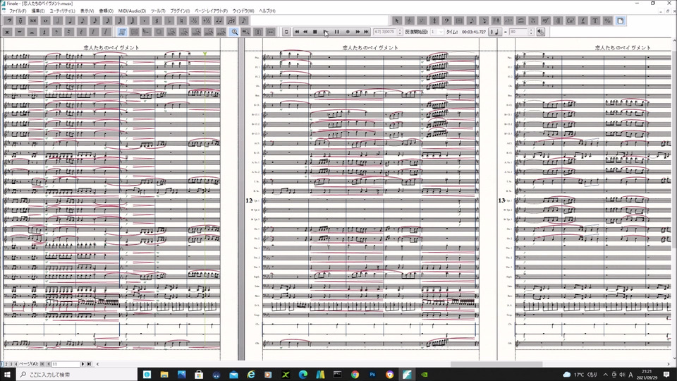Fast forward playback
Image resolution: width=677 pixels, height=381 pixels.
click(358, 32)
